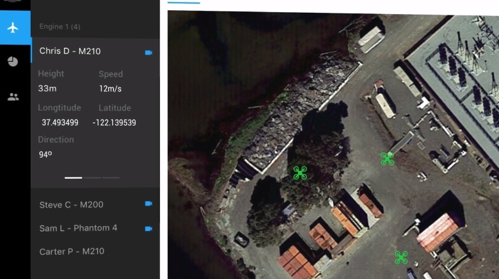Open camera feed for Steve C - M200

click(148, 204)
